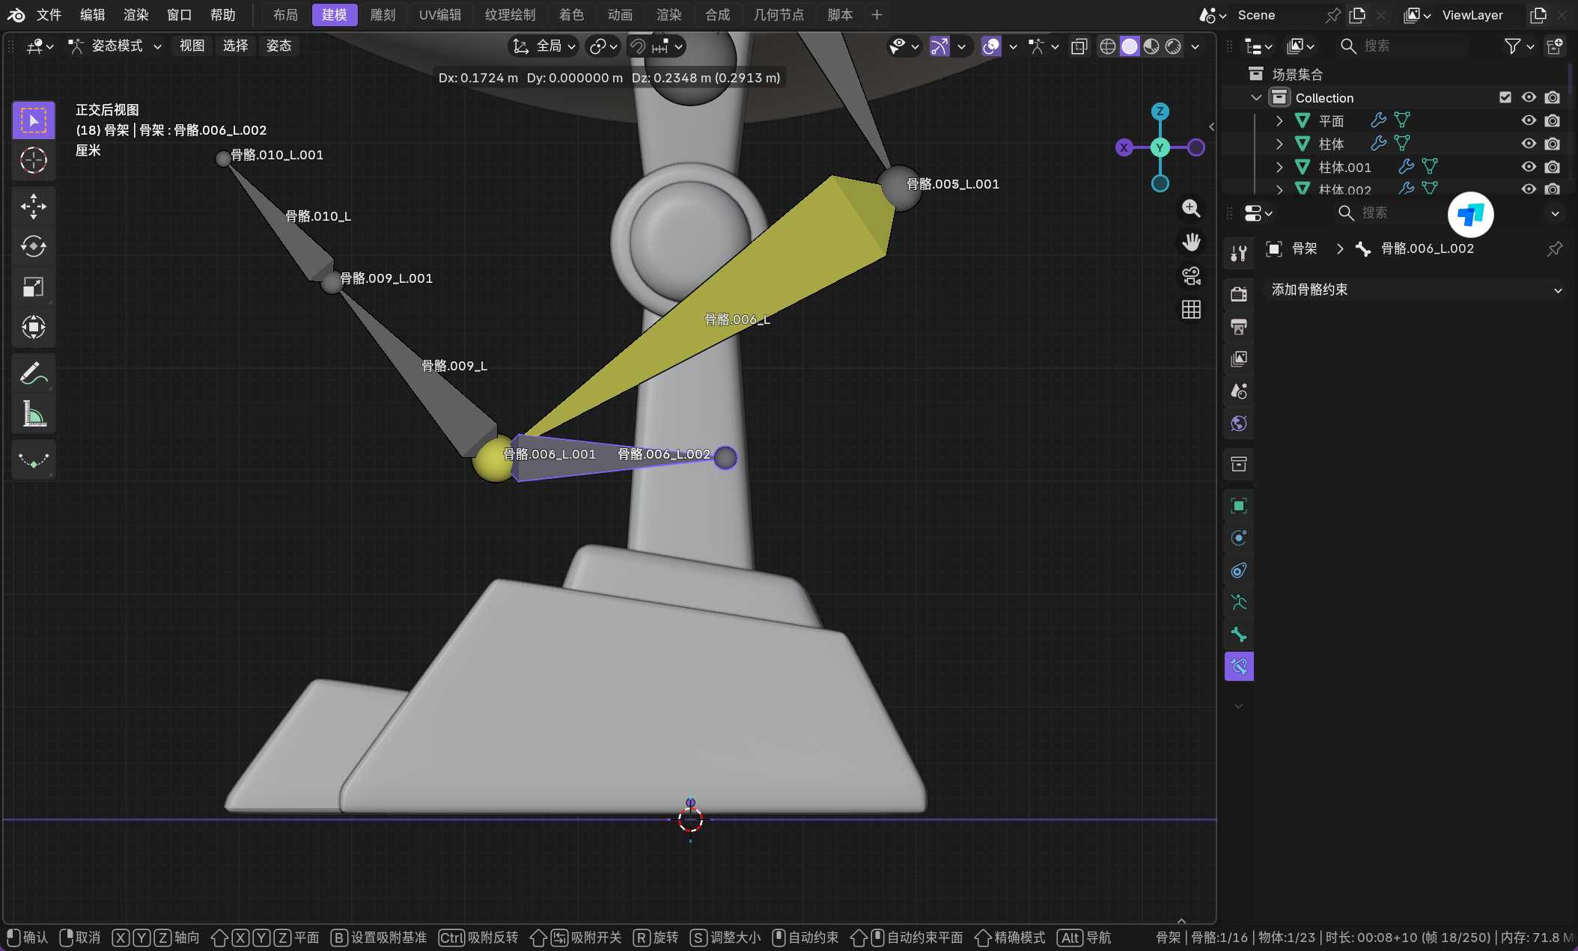1578x951 pixels.
Task: Switch to the 雕刻 workspace tab
Action: 383,15
